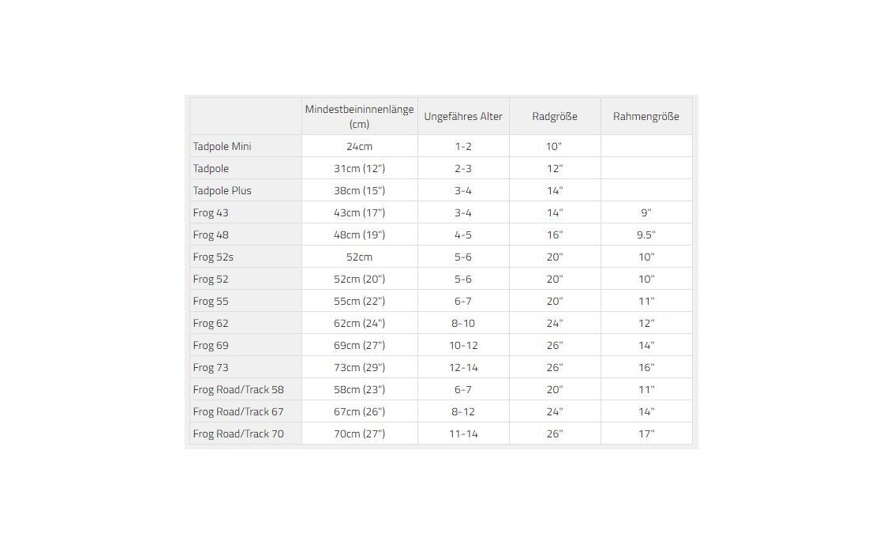Select the Rahmengröße column header
Image resolution: width=883 pixels, height=544 pixels.
tap(646, 116)
